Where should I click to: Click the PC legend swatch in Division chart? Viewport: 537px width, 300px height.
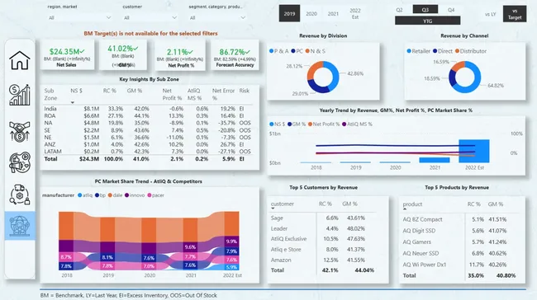coord(293,51)
